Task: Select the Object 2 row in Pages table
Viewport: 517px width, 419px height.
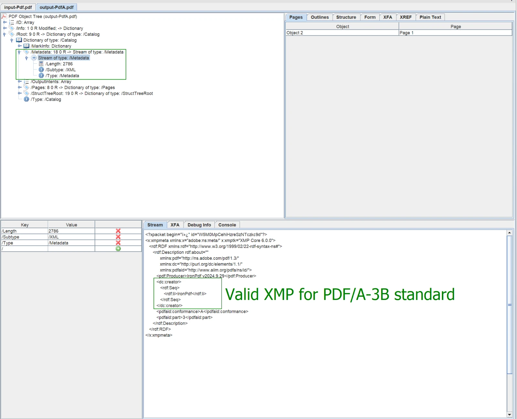Action: [x=342, y=33]
